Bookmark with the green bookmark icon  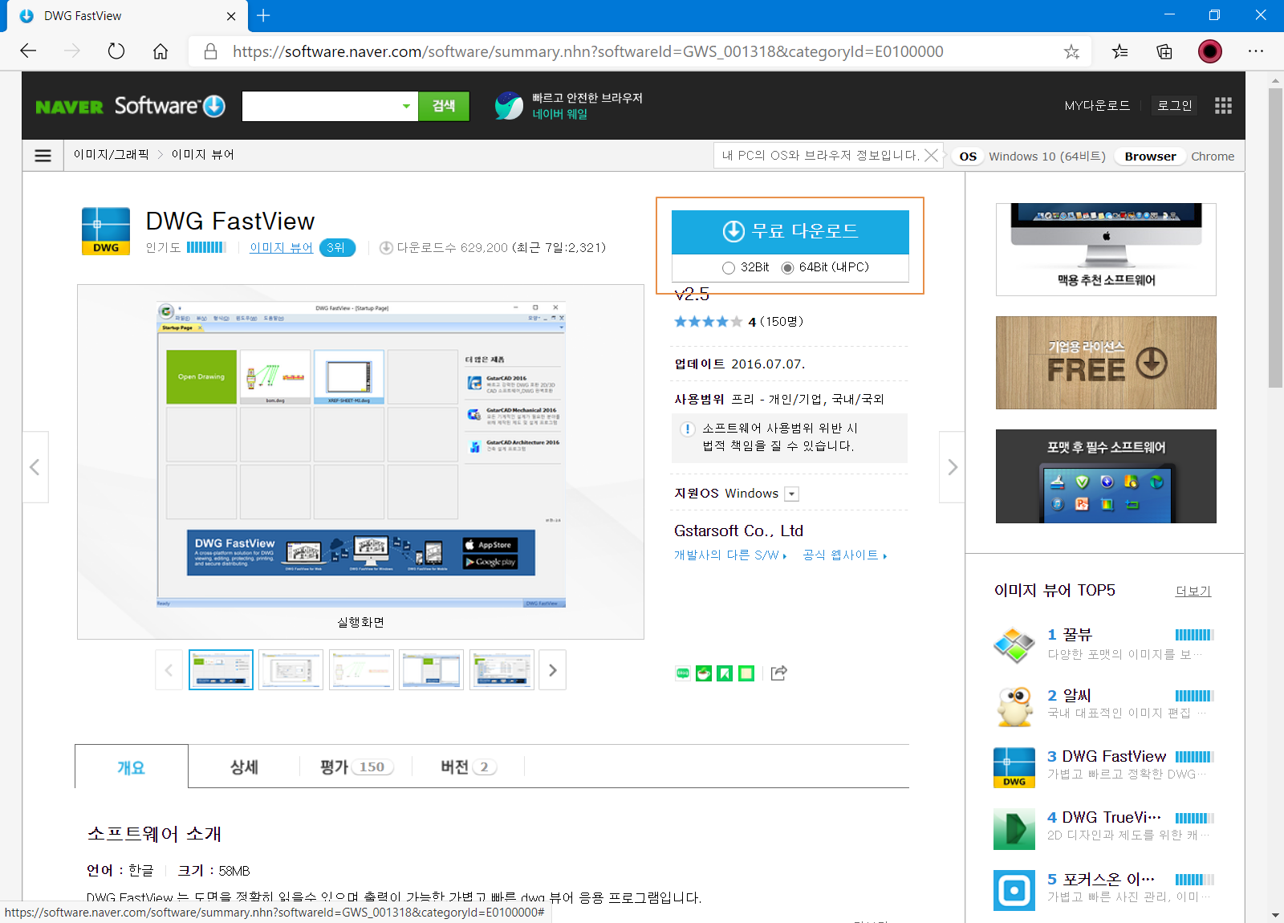[725, 673]
